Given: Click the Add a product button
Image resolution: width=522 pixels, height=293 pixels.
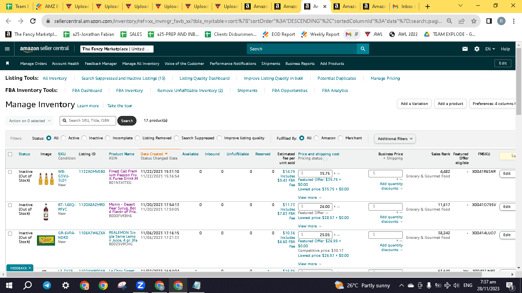Looking at the screenshot, I should tap(450, 104).
